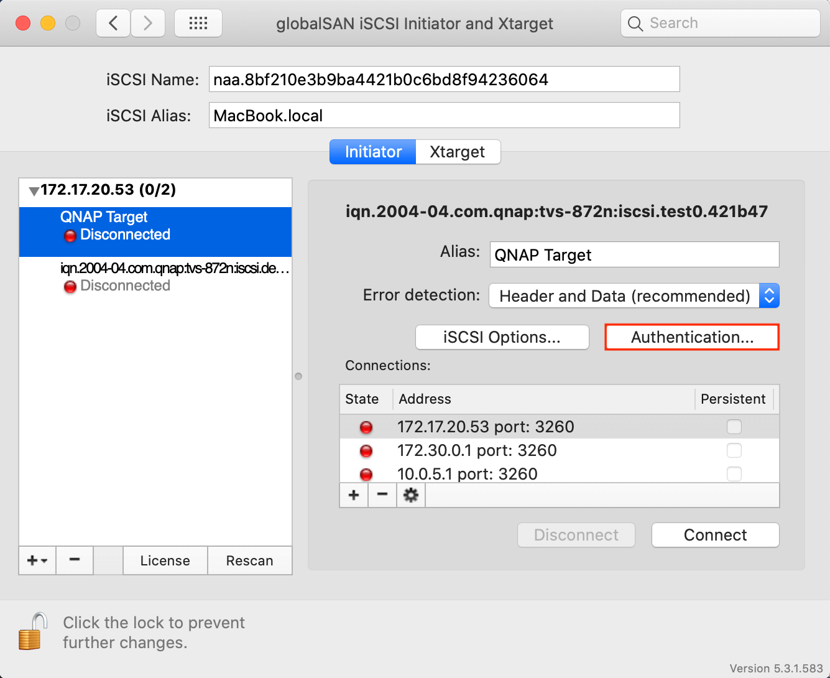Click the iSCSI Alias field
The image size is (830, 678).
tap(444, 116)
